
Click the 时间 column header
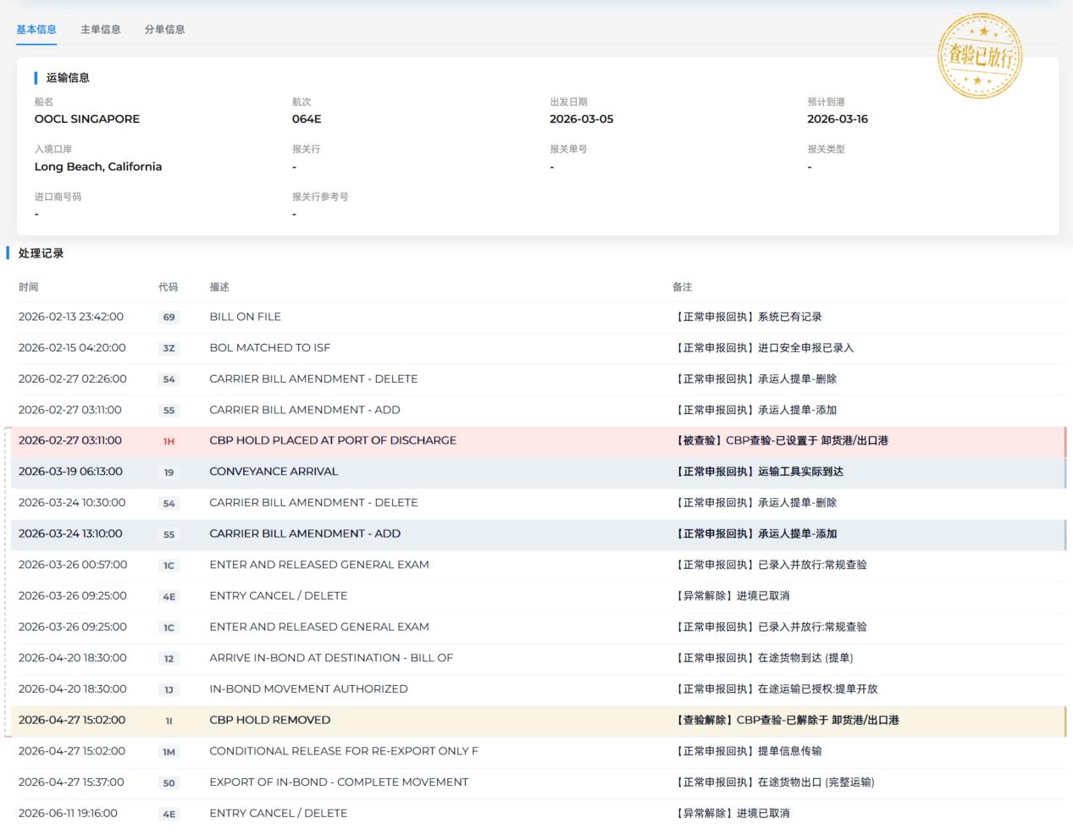28,287
